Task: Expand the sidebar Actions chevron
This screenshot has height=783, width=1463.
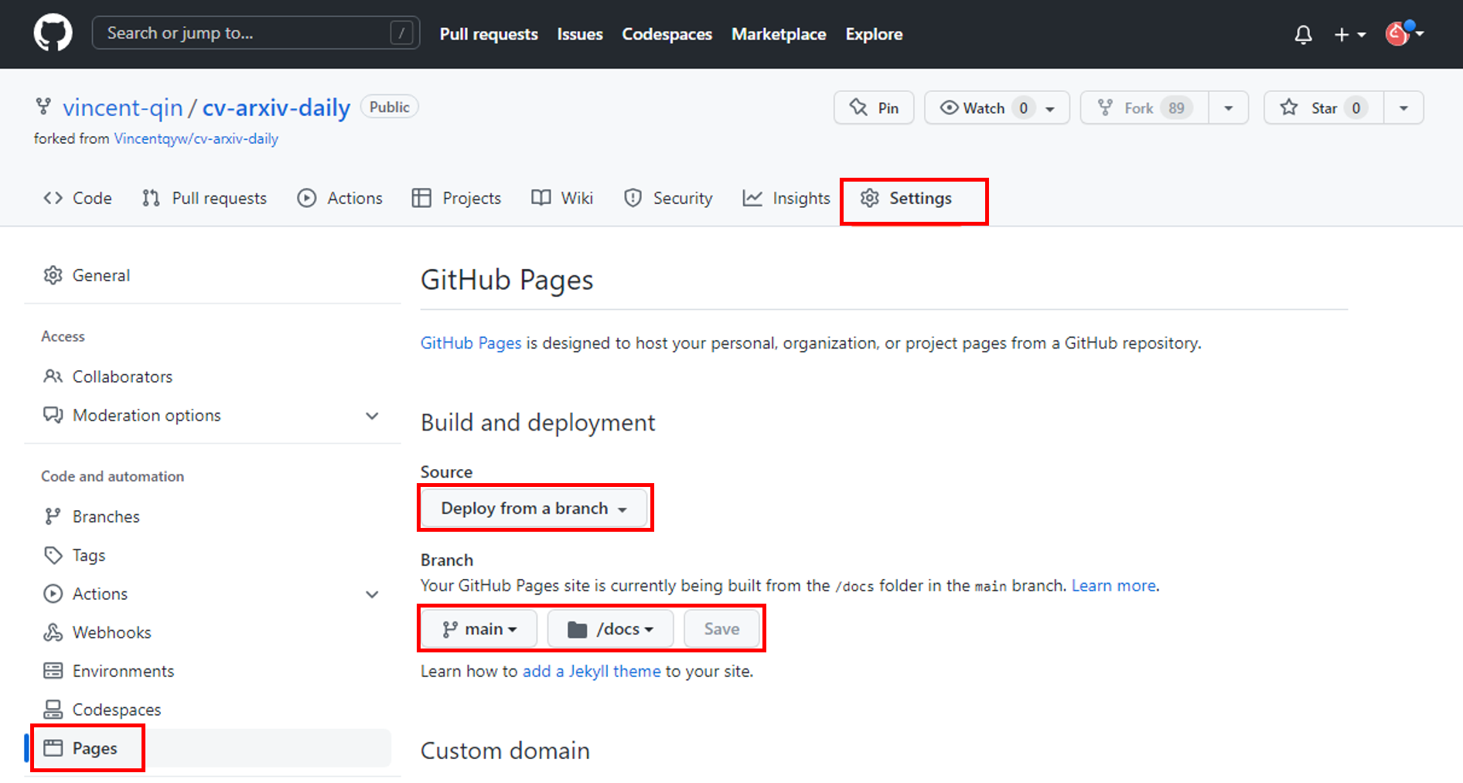Action: click(x=372, y=594)
